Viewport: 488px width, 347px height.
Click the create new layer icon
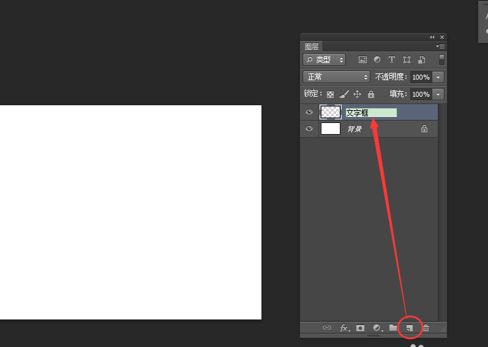(410, 328)
